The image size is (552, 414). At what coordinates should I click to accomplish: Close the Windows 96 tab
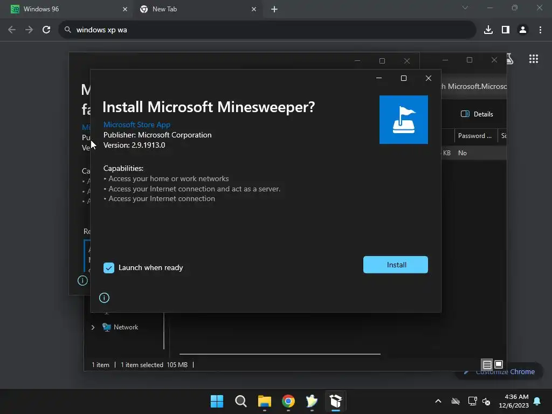[125, 9]
